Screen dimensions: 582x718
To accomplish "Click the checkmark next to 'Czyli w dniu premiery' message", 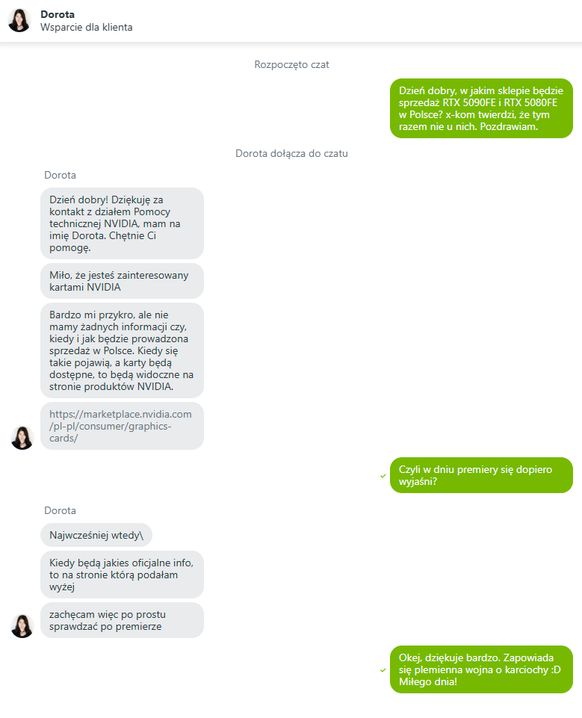I will (383, 476).
